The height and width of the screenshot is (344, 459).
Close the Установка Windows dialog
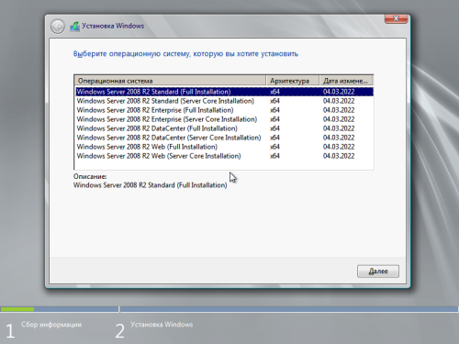[396, 18]
